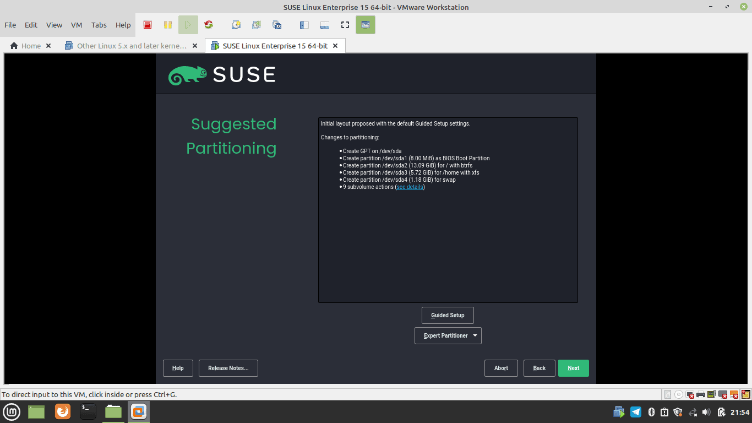
Task: Open the Tabs menu
Action: pyautogui.click(x=99, y=25)
